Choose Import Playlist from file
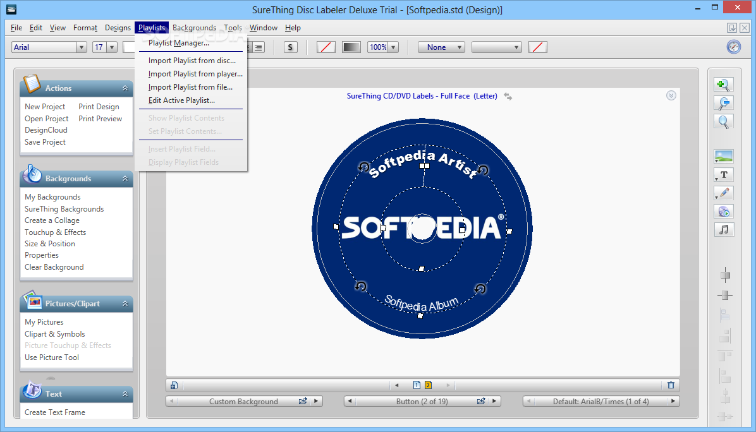 191,87
